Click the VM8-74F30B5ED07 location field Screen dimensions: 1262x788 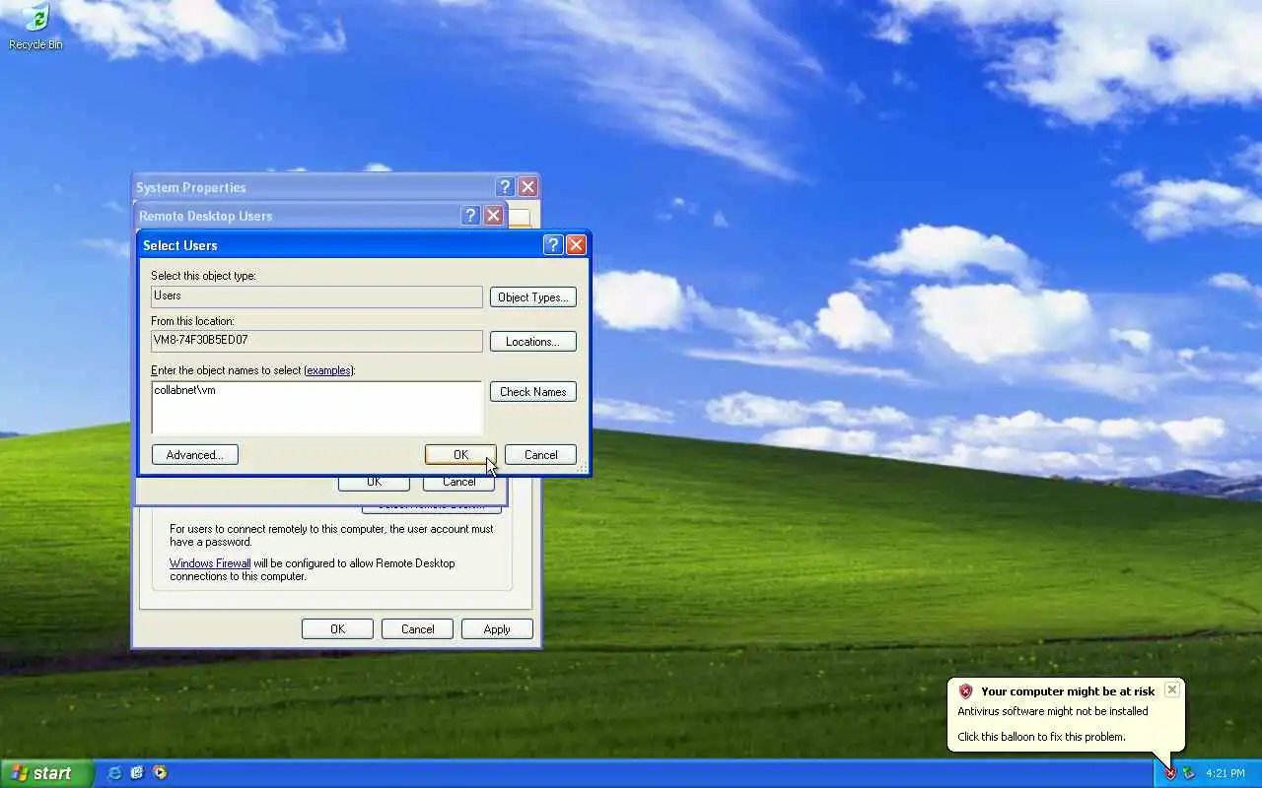coord(316,341)
